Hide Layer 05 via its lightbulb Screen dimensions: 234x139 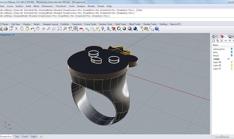(x=232, y=65)
